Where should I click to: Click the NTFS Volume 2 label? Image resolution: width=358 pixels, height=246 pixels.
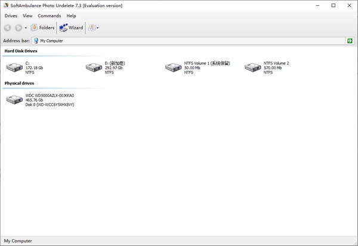(276, 63)
